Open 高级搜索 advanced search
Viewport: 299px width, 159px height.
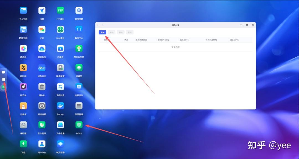79,11
